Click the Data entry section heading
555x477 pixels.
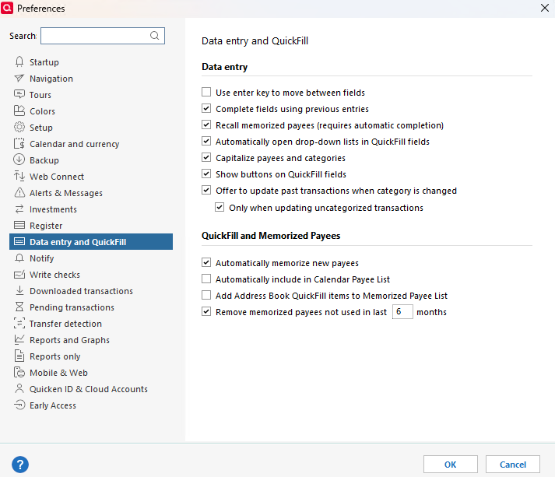click(224, 67)
